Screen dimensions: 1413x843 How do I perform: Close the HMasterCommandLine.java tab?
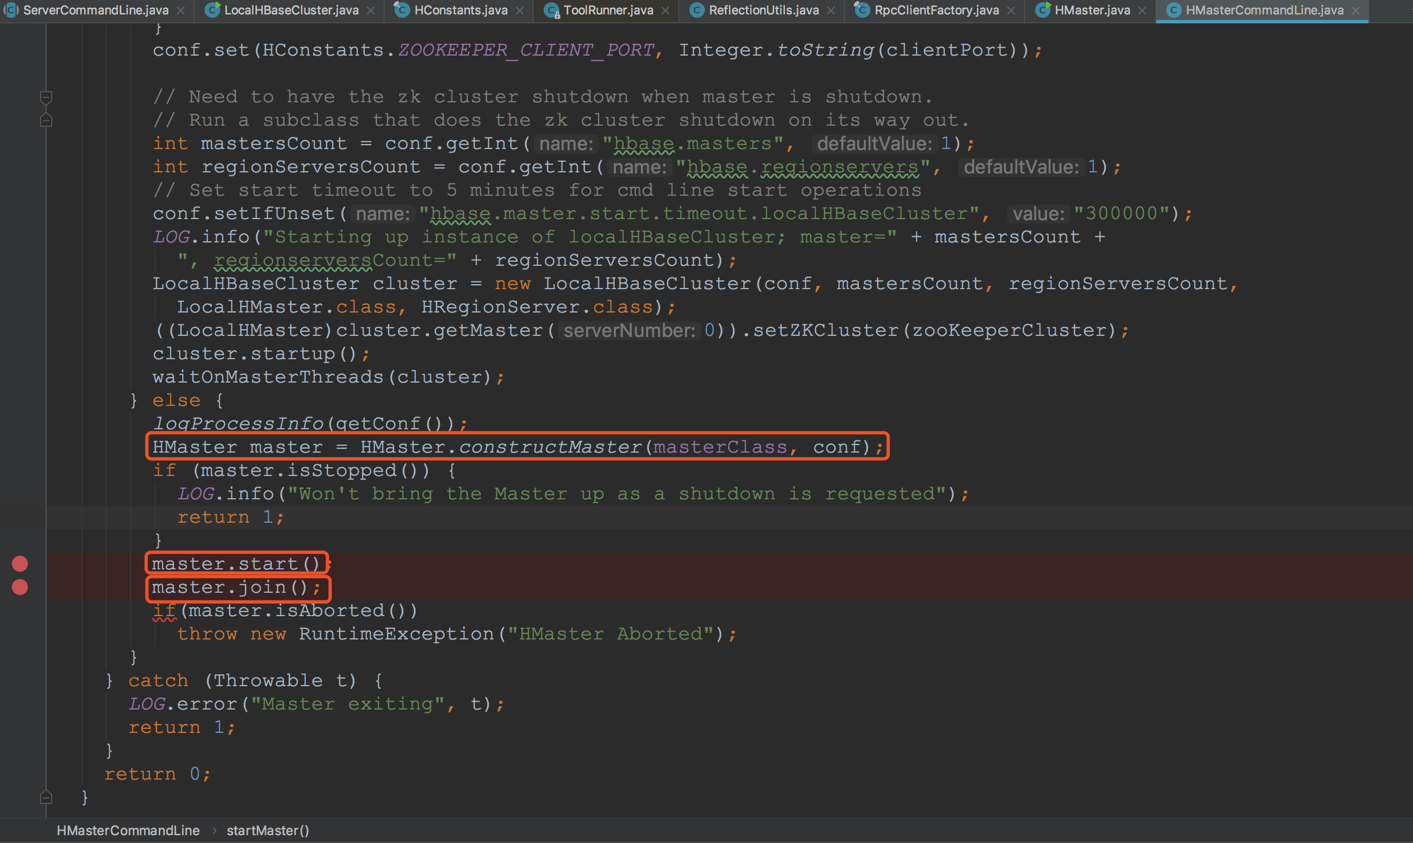(1356, 11)
